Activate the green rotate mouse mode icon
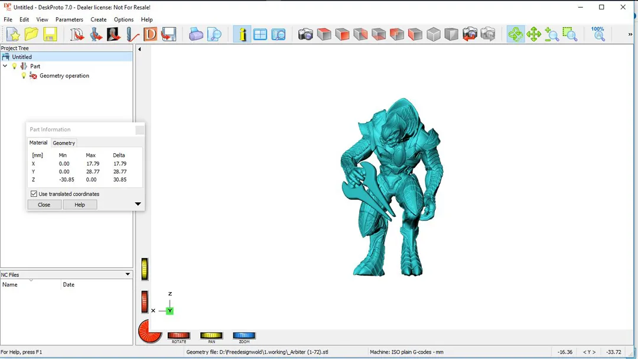 [x=516, y=34]
